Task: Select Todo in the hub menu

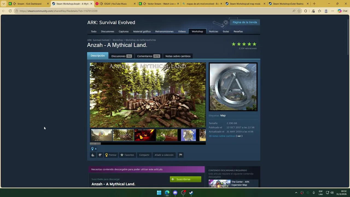Action: (94, 31)
